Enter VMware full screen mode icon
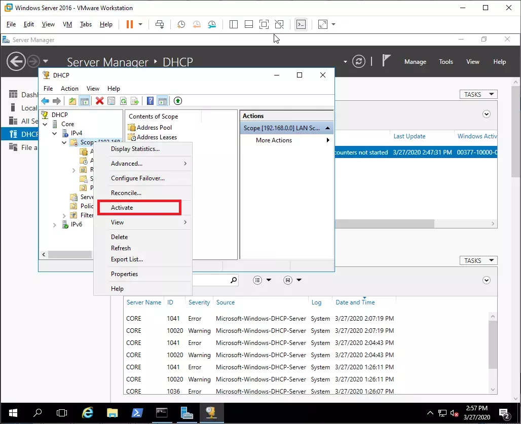521x424 pixels. pyautogui.click(x=264, y=24)
